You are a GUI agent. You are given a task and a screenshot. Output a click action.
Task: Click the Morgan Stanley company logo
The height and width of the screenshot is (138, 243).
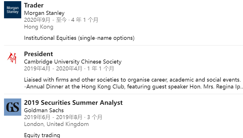13,10
